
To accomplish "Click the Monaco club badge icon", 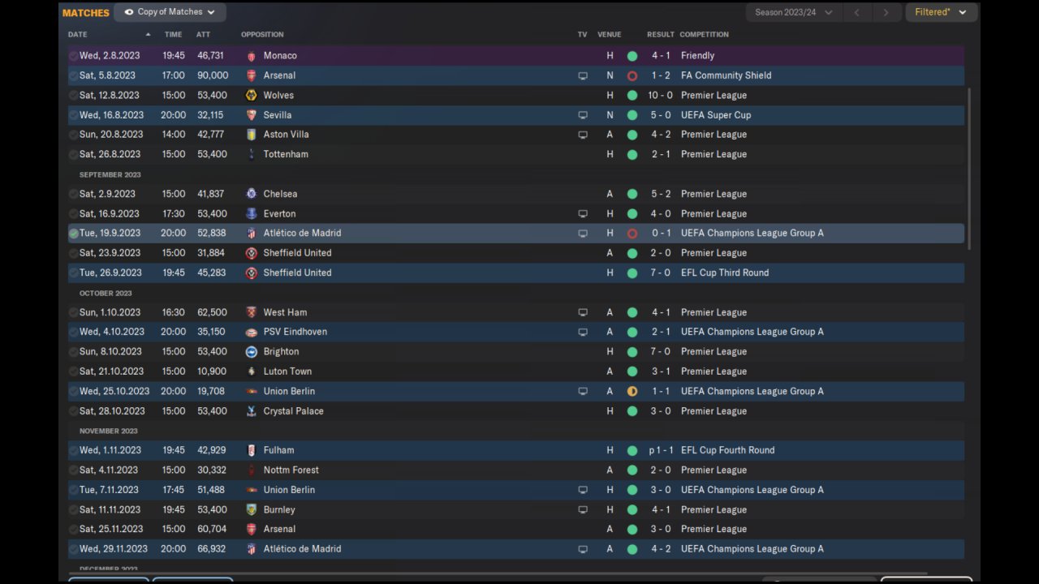I will click(251, 56).
